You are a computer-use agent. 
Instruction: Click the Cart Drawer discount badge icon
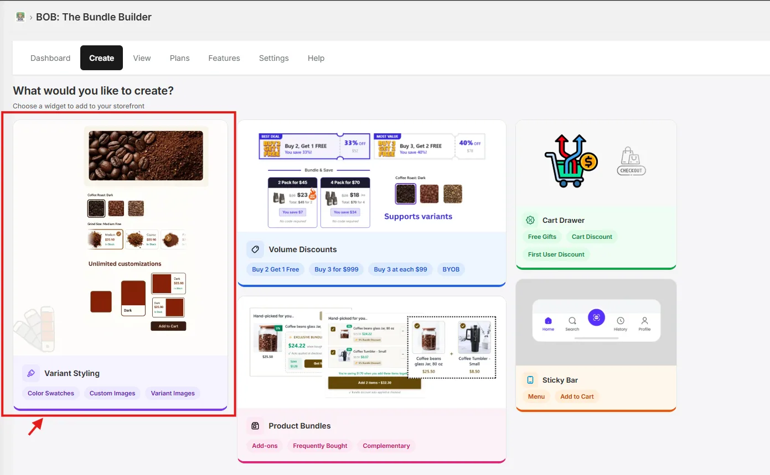pyautogui.click(x=530, y=220)
